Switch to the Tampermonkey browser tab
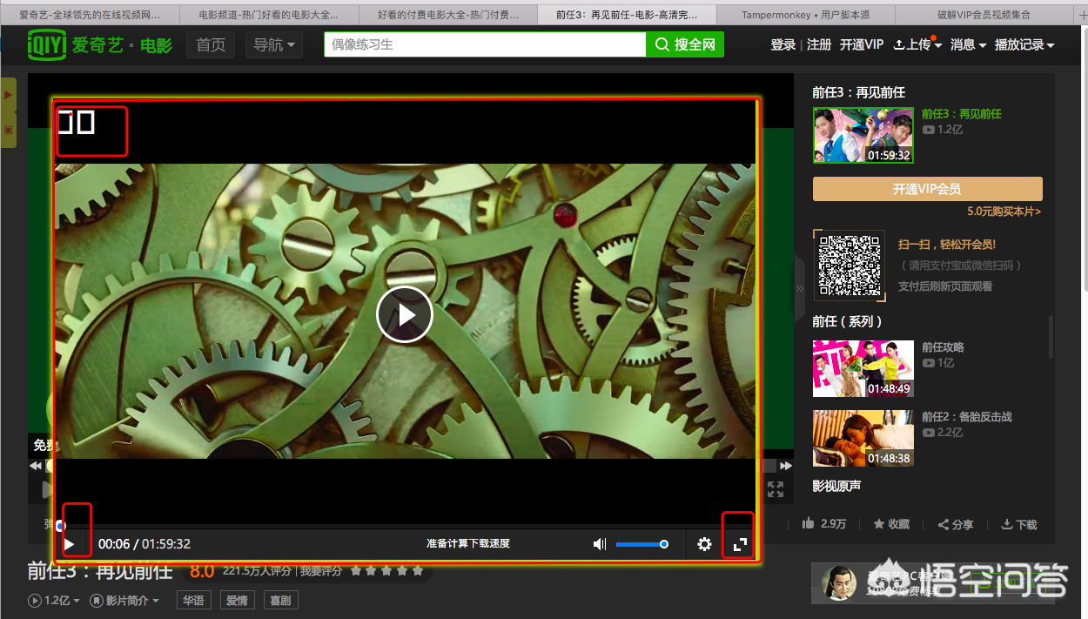Viewport: 1088px width, 619px height. 805,15
